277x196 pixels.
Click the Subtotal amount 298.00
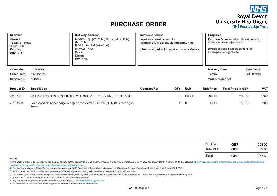coord(262,144)
